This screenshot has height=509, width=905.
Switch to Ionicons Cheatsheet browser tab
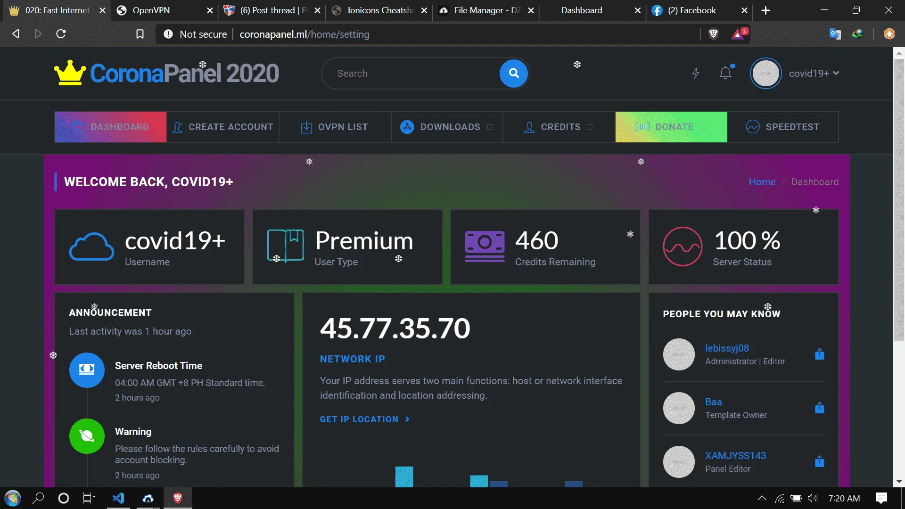[x=379, y=10]
